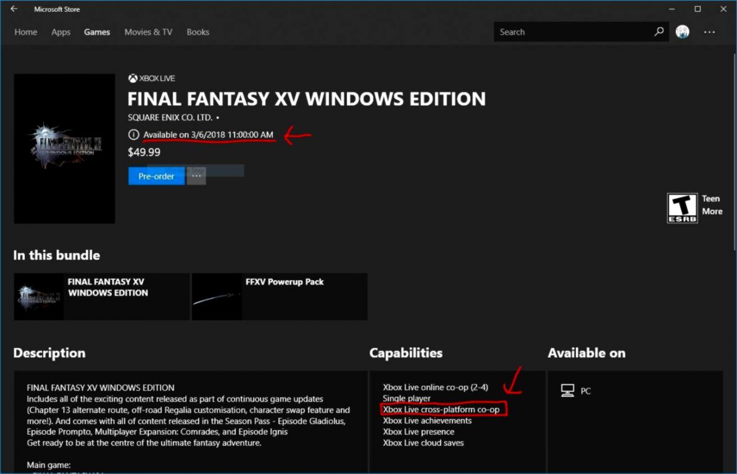The height and width of the screenshot is (474, 737).
Task: Click Xbox Live cross-platform co-op
Action: tap(441, 409)
